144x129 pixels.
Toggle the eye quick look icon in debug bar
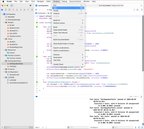pos(43,127)
